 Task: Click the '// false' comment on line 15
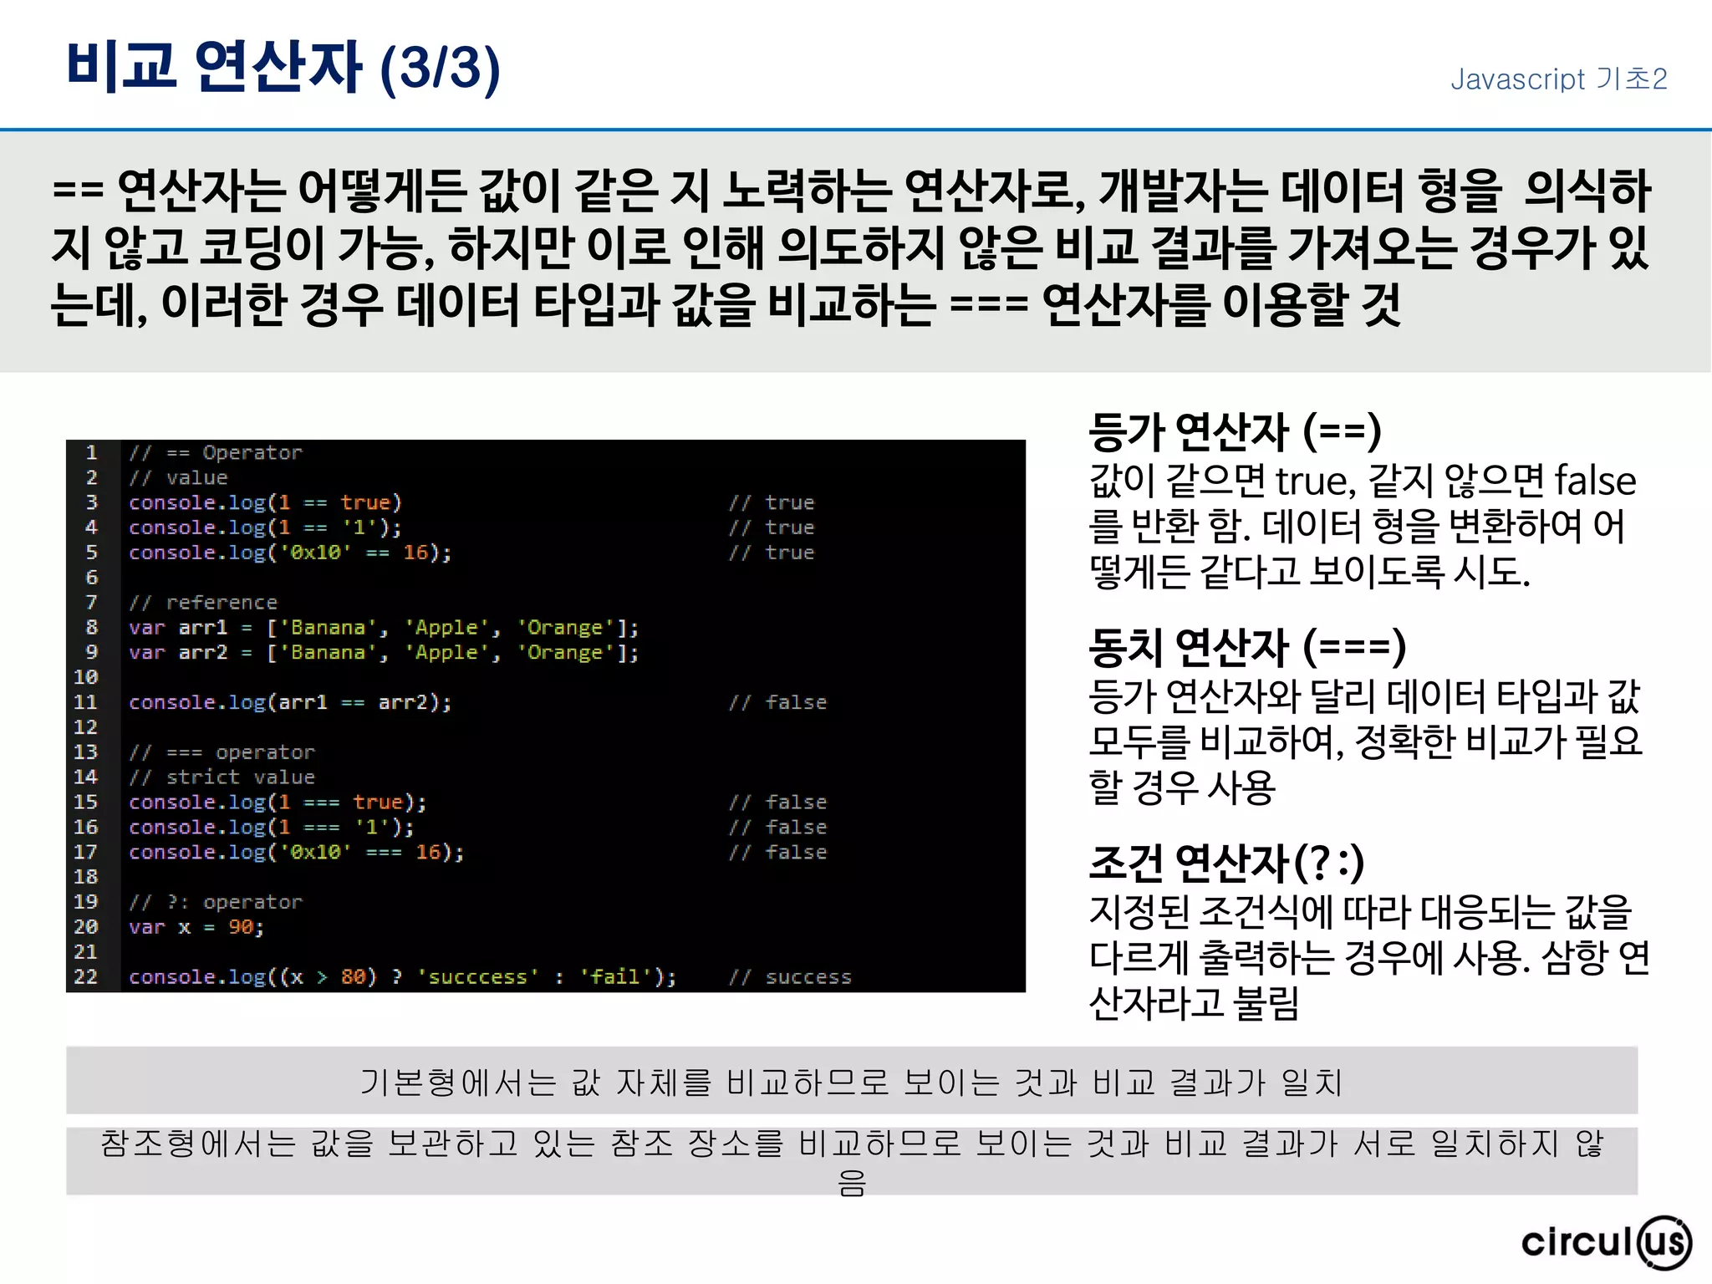[777, 802]
